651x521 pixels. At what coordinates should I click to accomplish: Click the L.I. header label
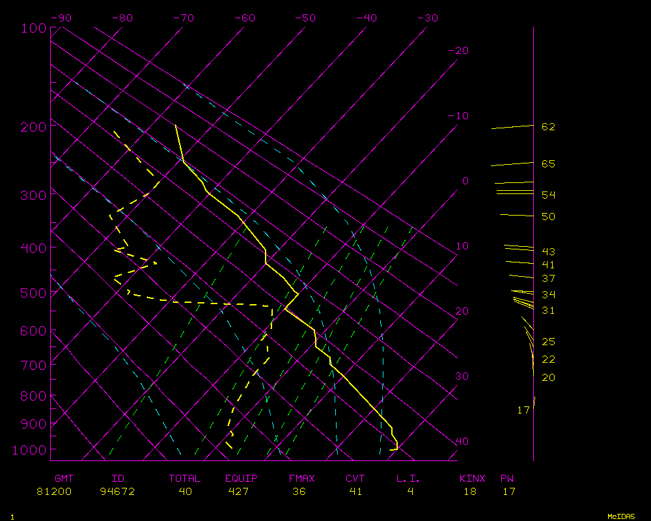point(408,479)
